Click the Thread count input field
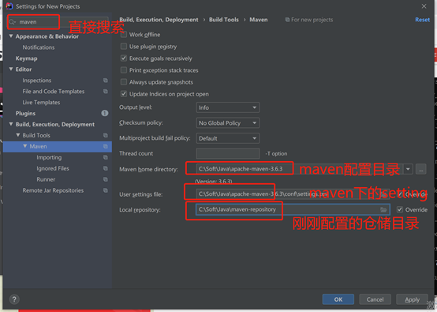 228,153
